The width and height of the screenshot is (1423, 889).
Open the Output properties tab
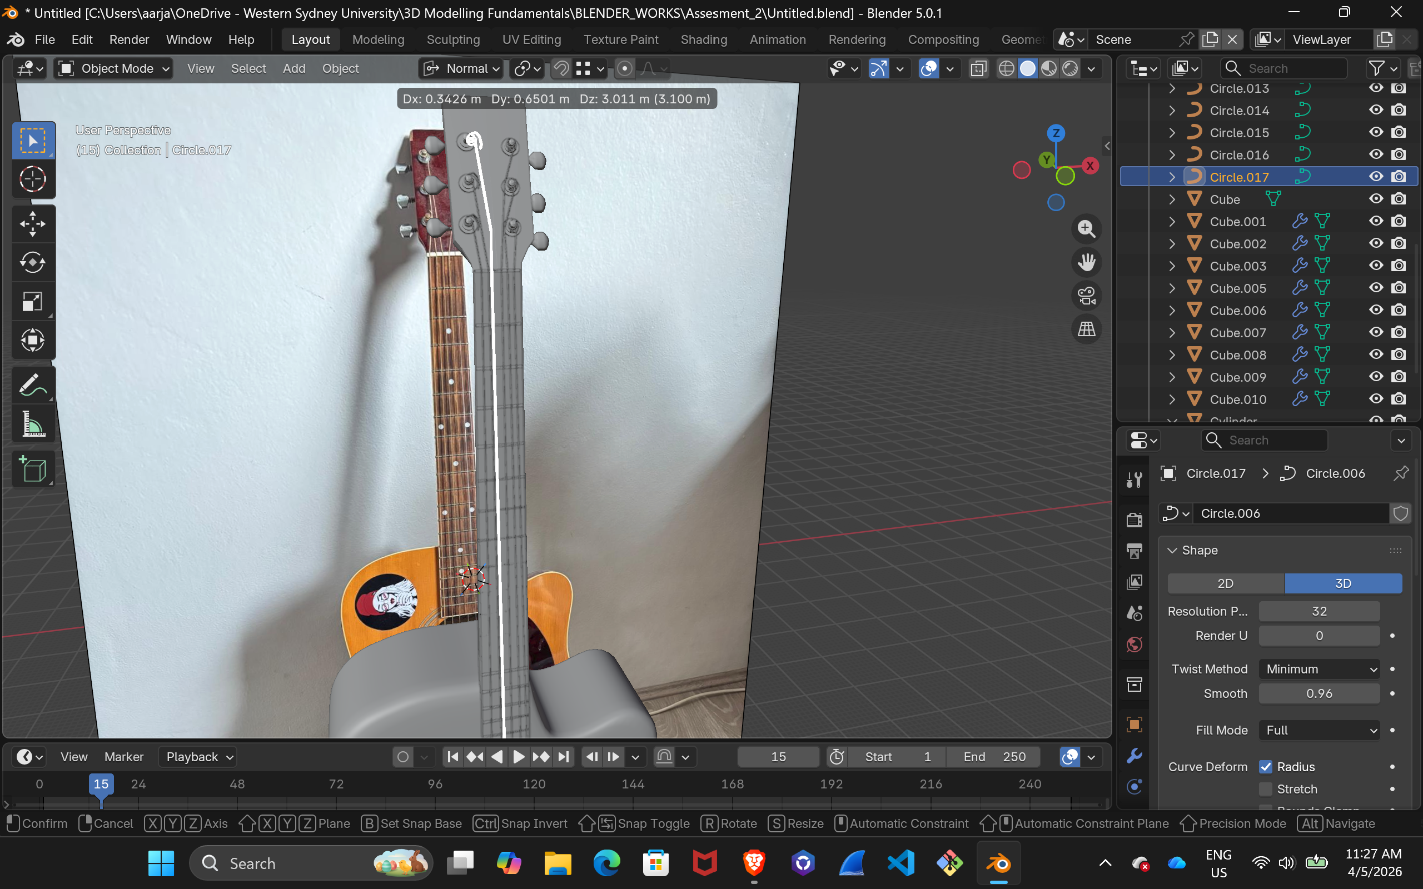tap(1135, 551)
